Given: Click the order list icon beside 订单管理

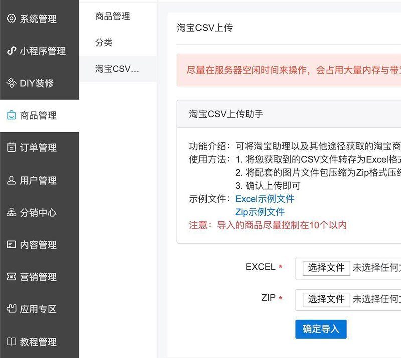Looking at the screenshot, I should 11,147.
